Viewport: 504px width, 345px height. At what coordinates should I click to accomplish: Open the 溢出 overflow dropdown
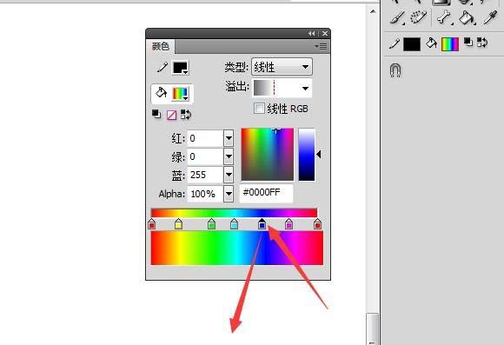pos(282,88)
